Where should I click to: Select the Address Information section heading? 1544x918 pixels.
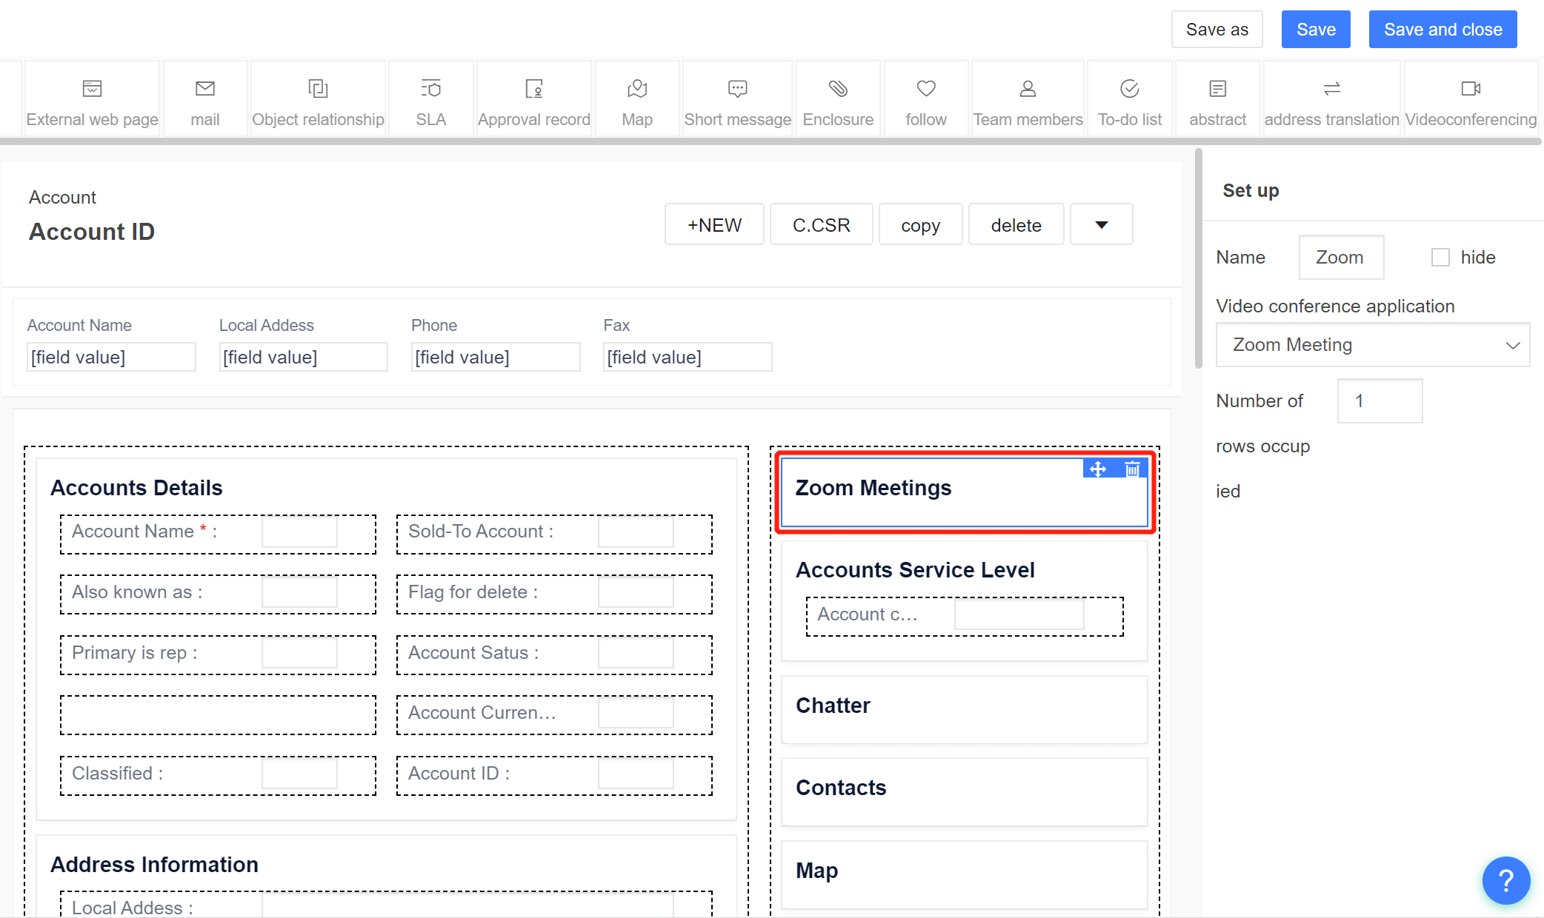pyautogui.click(x=154, y=865)
